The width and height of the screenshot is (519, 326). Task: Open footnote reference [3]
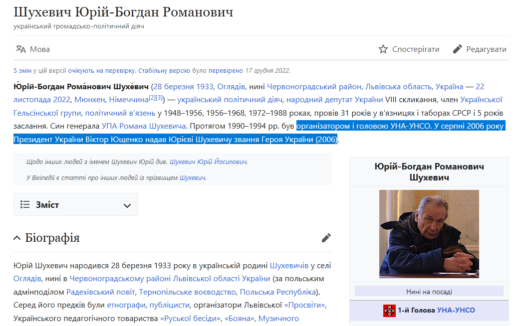[159, 98]
